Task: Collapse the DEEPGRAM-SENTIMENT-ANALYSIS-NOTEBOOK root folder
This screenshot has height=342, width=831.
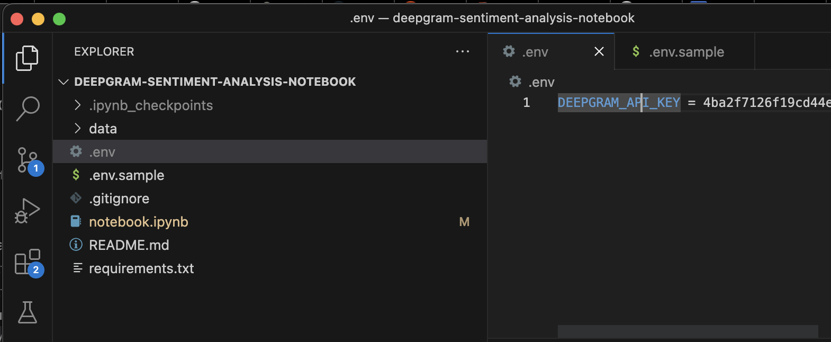Action: click(64, 82)
